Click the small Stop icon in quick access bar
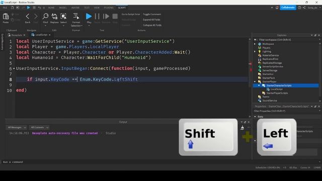Viewport: 322px width, 181px height. click(34, 8)
